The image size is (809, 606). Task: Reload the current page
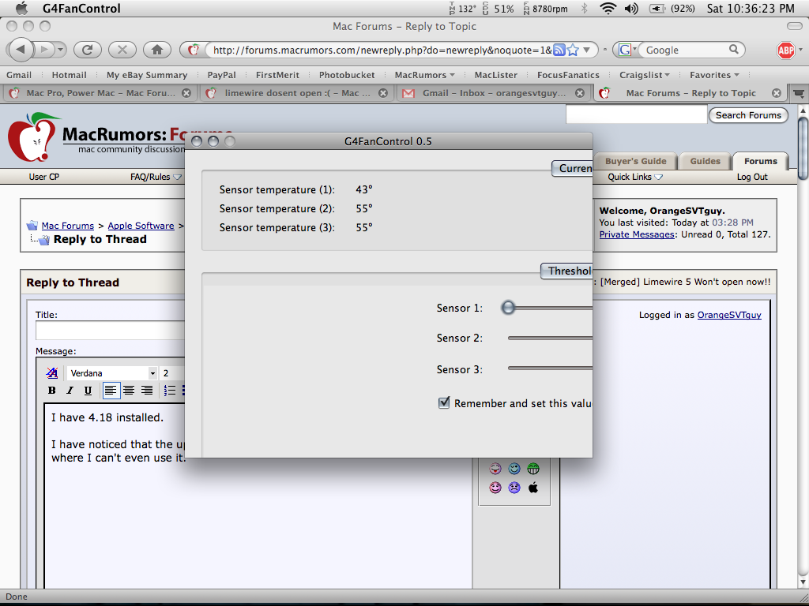(87, 50)
